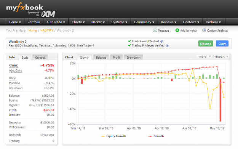Screen dimensions: 238x149
Task: Click help icon beside Trading Privileges Verified
Action: click(x=167, y=46)
